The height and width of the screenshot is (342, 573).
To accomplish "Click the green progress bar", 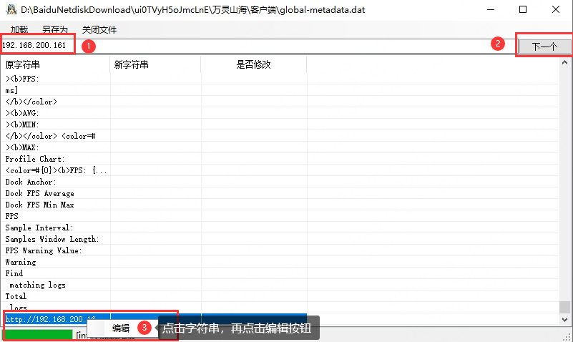I will (x=38, y=334).
